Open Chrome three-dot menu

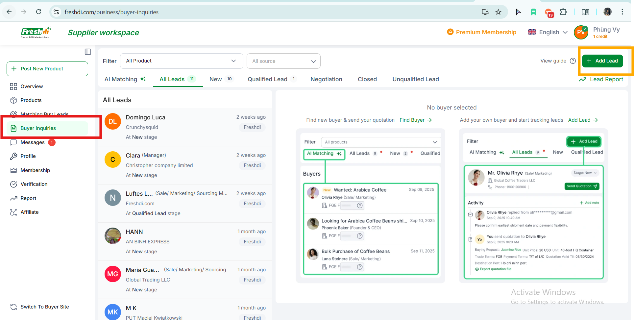(622, 12)
